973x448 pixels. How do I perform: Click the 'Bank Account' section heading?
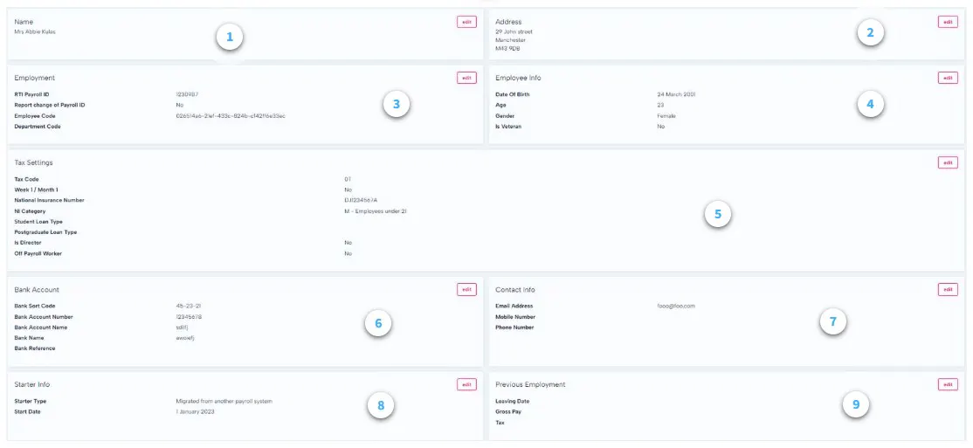click(x=37, y=290)
